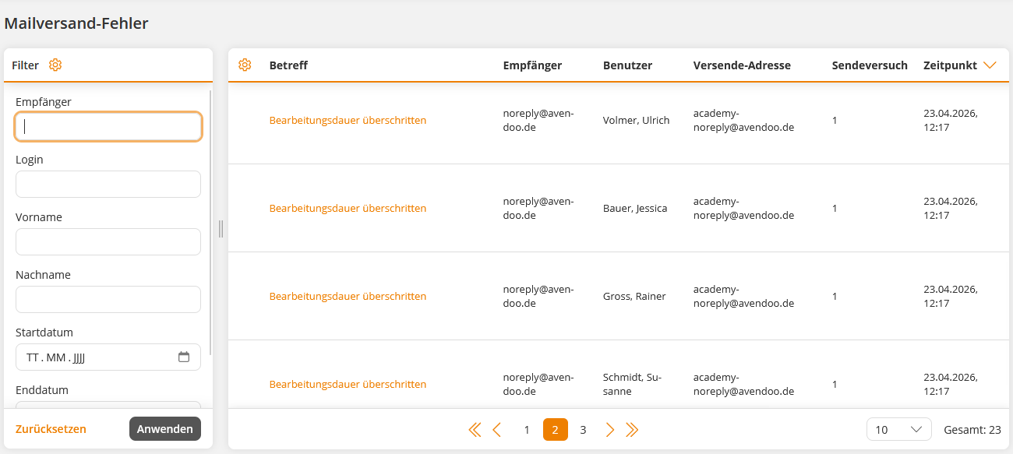Click the Anwenden button
1013x454 pixels.
(165, 429)
